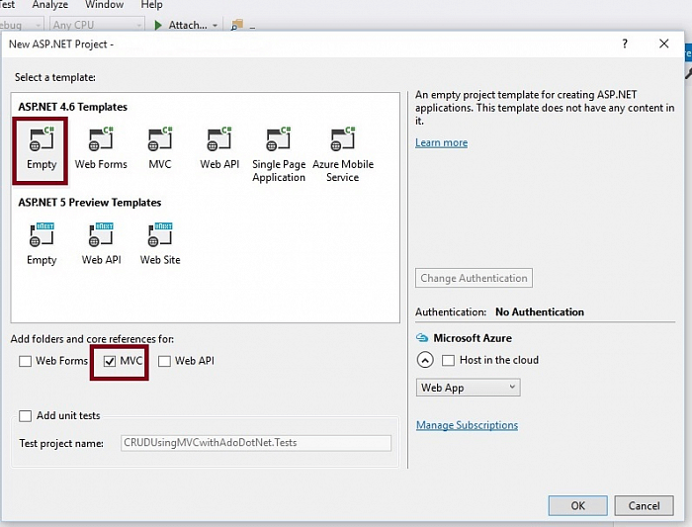Pick the ASP.NET 4.6 Web API template
This screenshot has height=527, width=692.
219,149
